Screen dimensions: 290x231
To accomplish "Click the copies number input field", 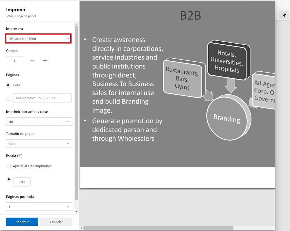I will tap(14, 61).
